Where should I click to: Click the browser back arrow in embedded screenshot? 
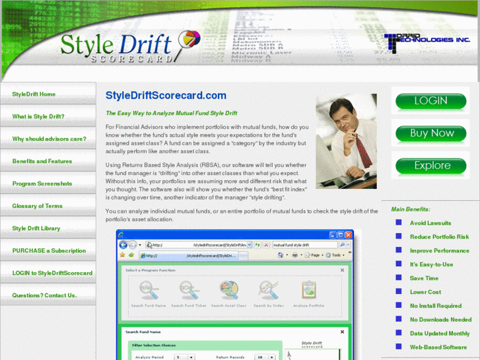[123, 245]
